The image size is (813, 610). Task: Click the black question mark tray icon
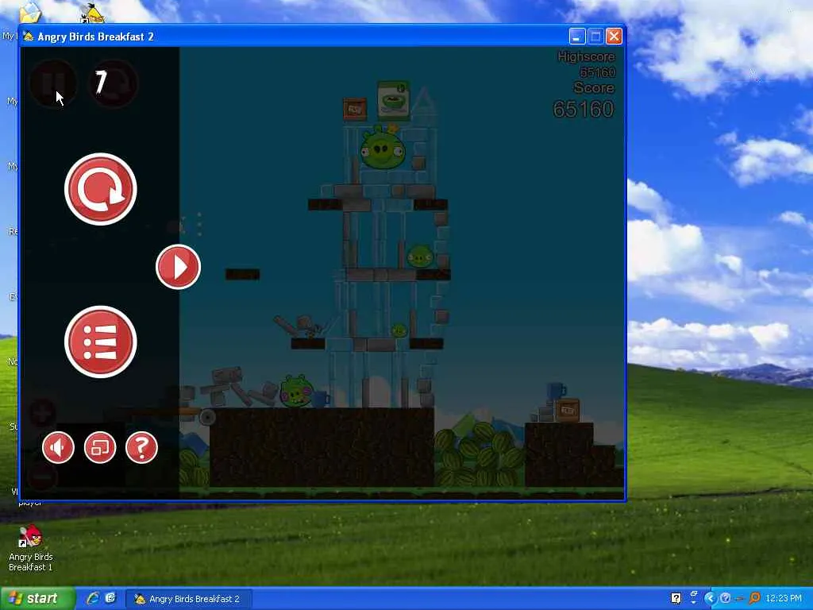676,599
